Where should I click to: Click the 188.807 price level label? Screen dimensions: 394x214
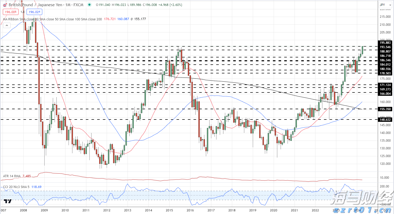[x=385, y=52]
